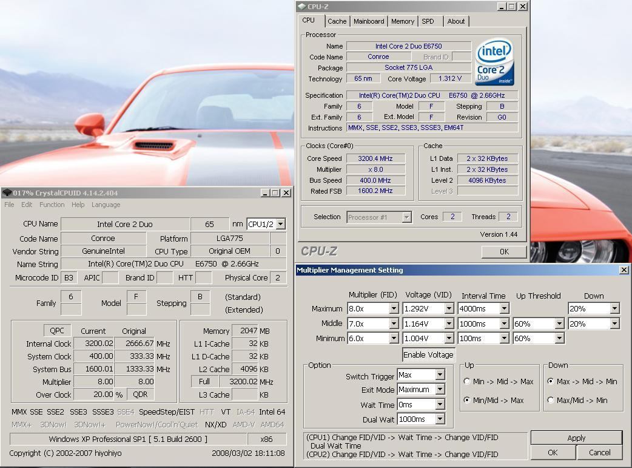Select the Max/Mid -> Min down option
This screenshot has height=468, width=632.
pyautogui.click(x=551, y=400)
